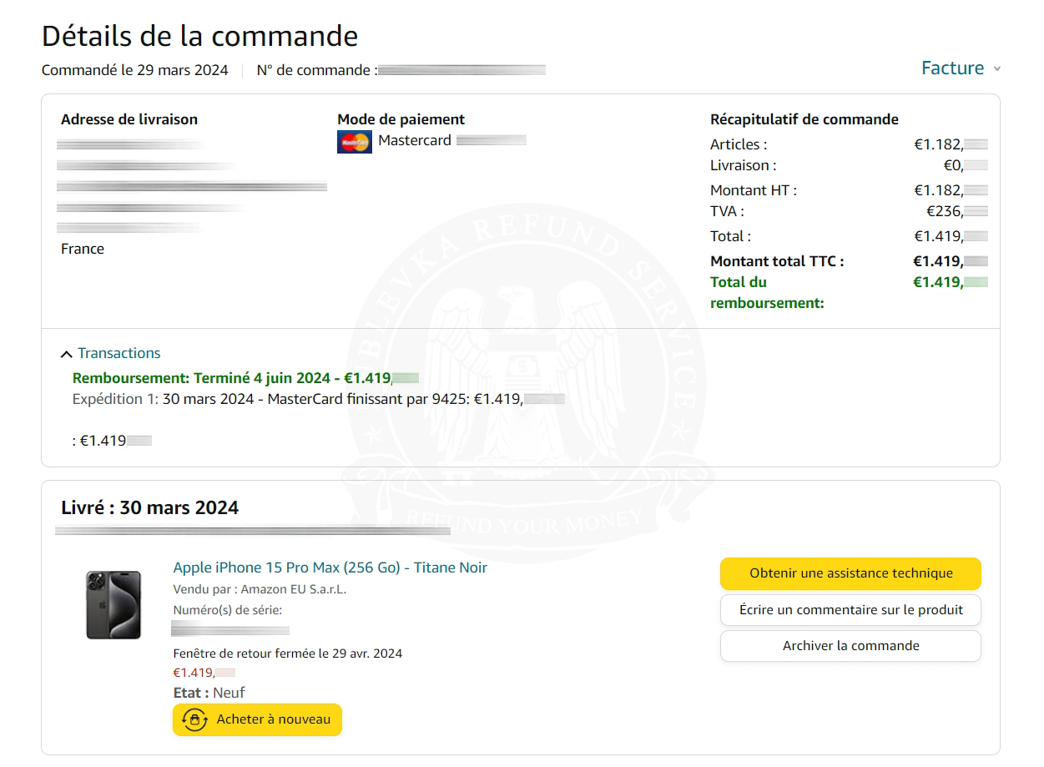
Task: Open Apple iPhone 15 Pro Max product link
Action: point(330,568)
